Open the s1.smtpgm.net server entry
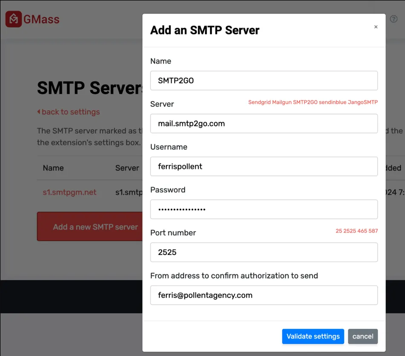 [x=69, y=192]
